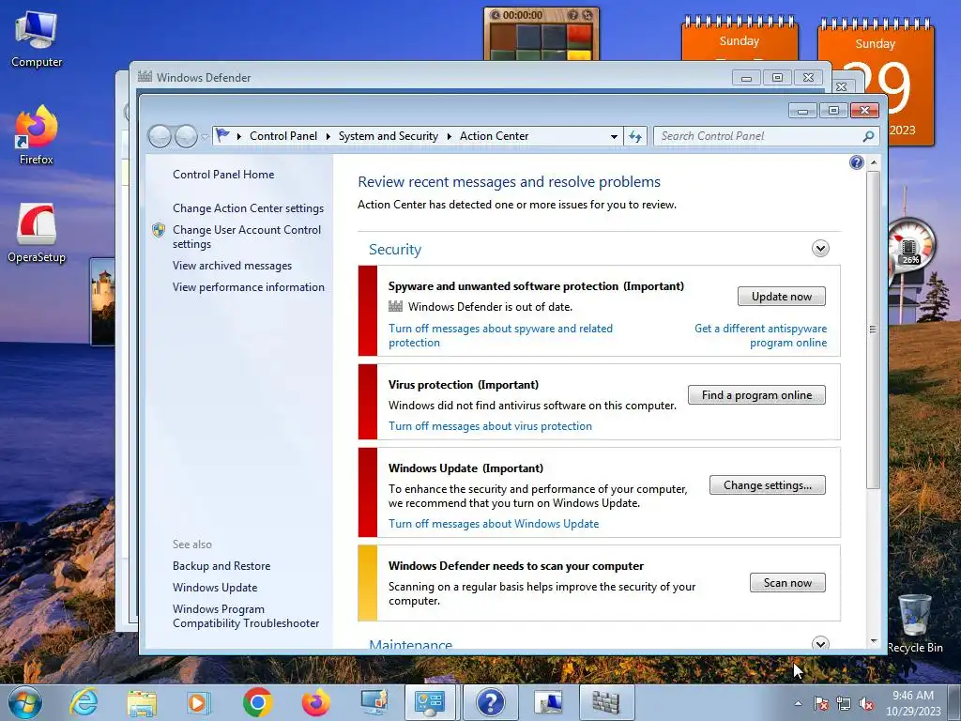The height and width of the screenshot is (721, 961).
Task: Launch Internet Explorer from the taskbar
Action: pos(84,702)
